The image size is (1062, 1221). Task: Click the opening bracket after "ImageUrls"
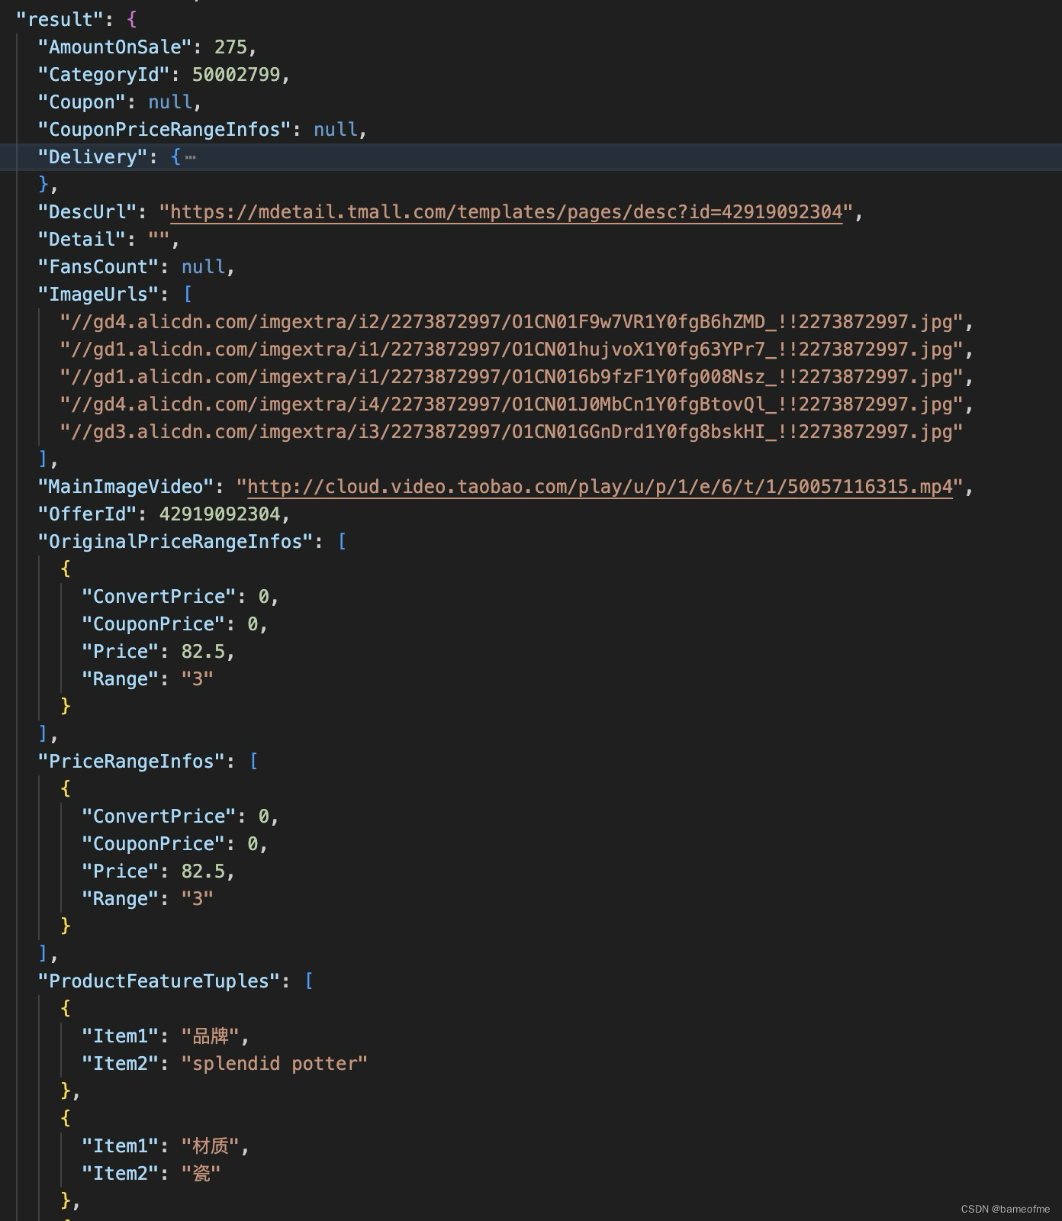(188, 295)
